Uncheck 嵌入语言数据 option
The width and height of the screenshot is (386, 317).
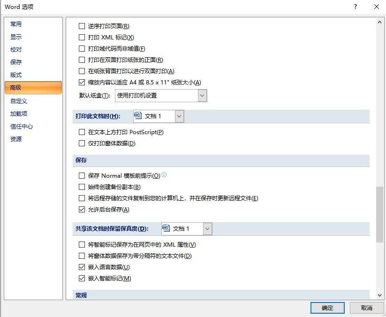82,267
